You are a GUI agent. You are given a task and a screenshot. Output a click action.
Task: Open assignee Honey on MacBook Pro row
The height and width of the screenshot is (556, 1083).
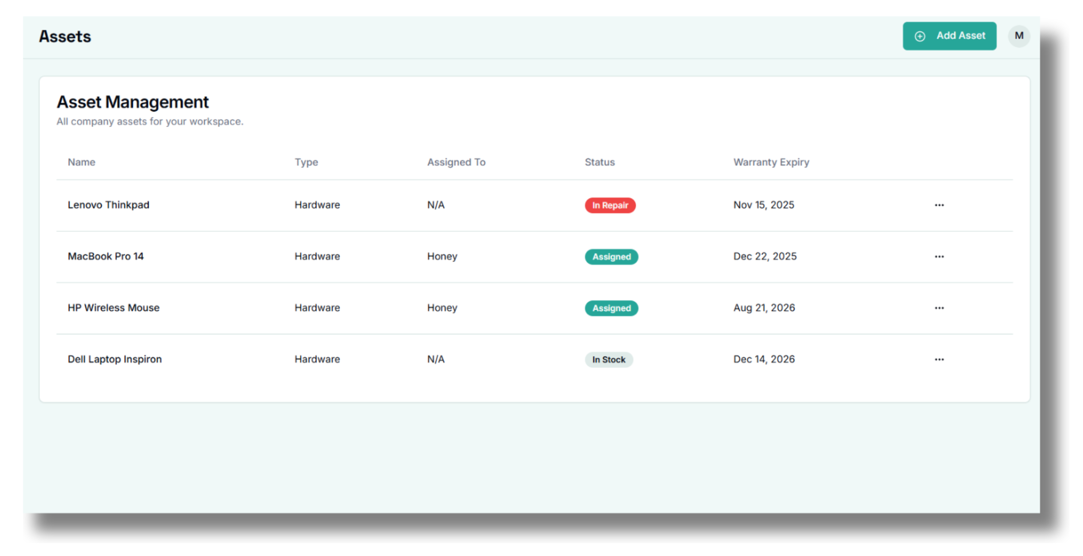442,256
